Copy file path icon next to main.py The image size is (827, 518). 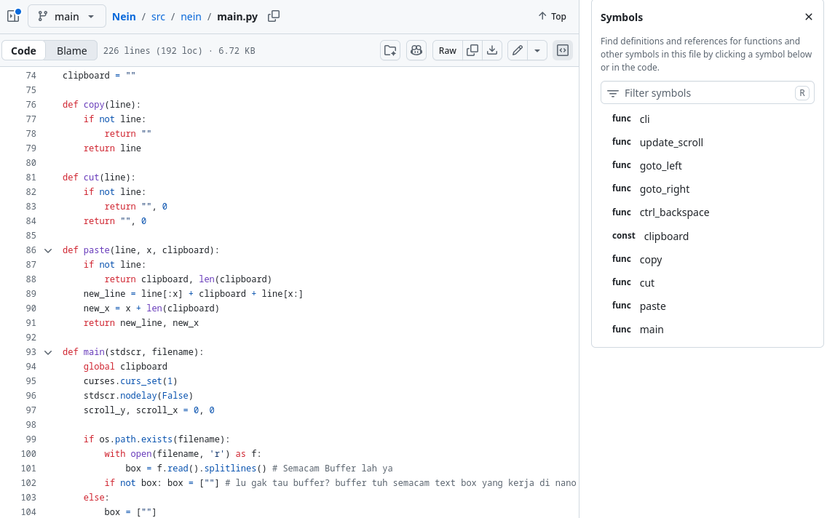(274, 16)
